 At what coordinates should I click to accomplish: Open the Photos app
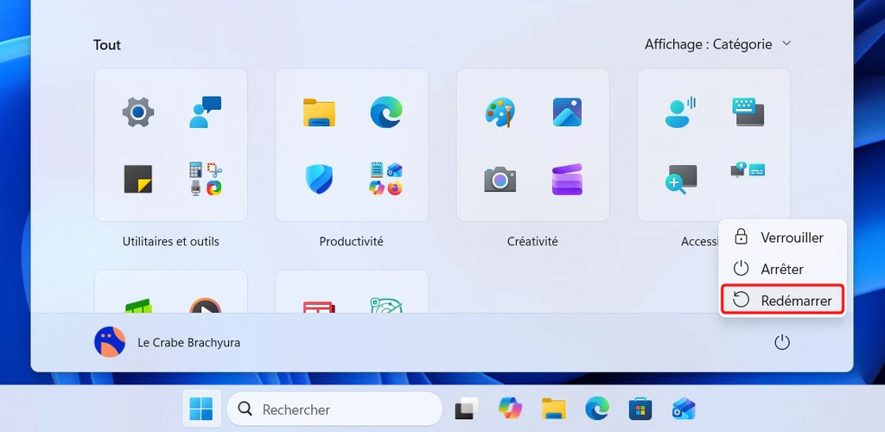tap(567, 112)
